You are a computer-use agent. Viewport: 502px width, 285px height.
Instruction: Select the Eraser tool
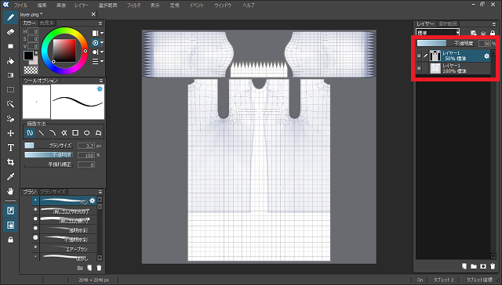click(10, 32)
